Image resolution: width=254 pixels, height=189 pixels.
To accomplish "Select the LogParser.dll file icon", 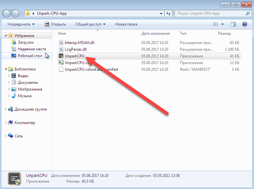I will pos(61,49).
